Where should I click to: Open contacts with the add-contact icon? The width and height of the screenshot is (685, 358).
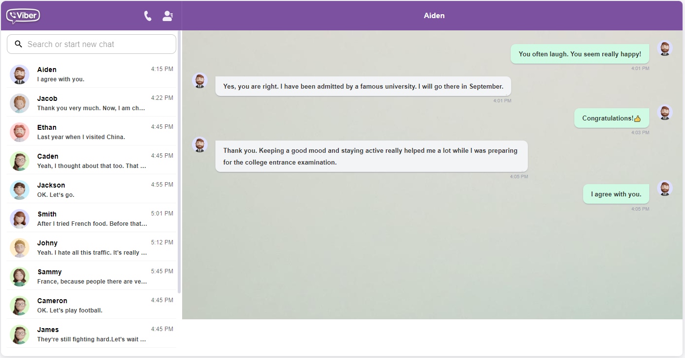(x=167, y=15)
